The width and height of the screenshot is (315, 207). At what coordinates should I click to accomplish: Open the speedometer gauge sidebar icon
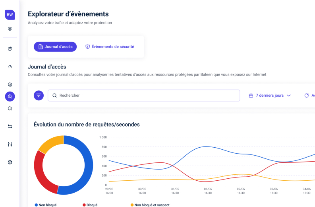pos(10,67)
